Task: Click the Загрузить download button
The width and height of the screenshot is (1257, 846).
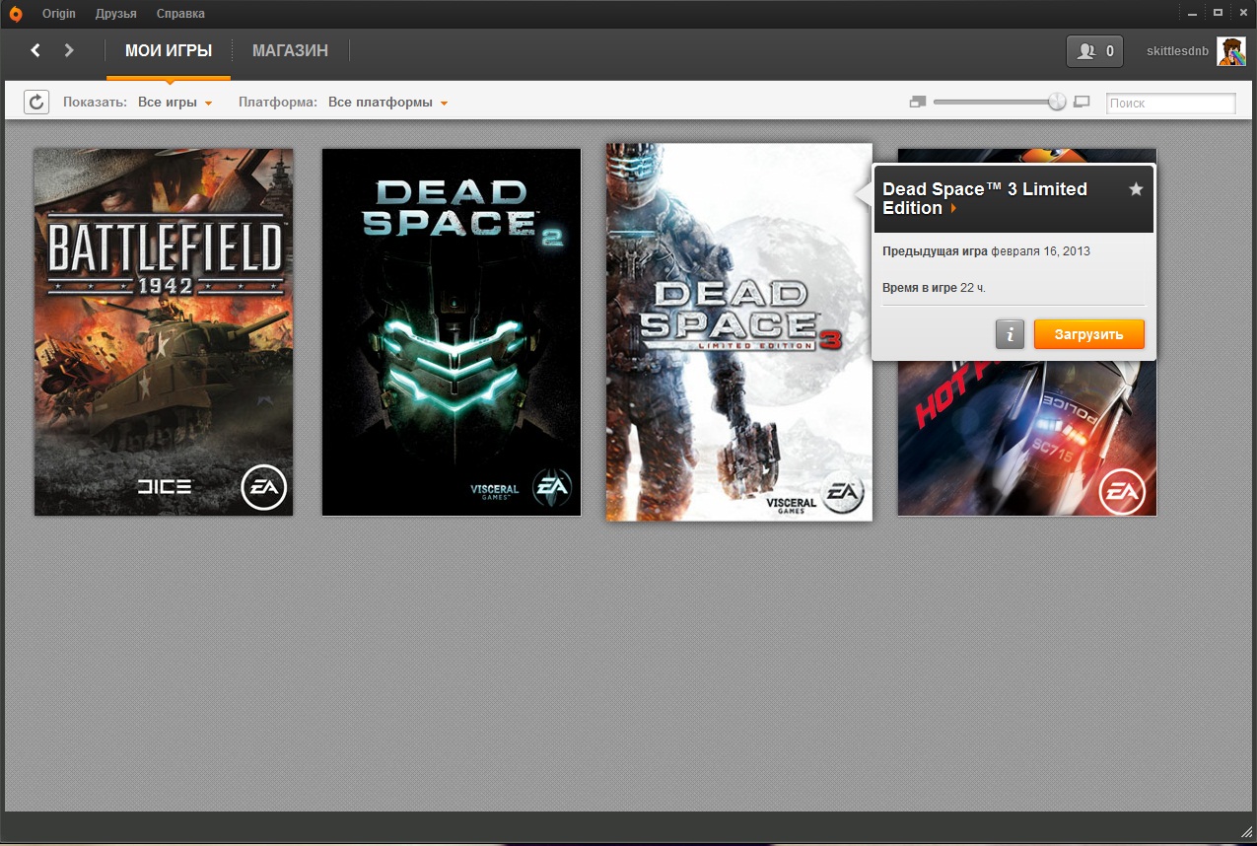Action: pyautogui.click(x=1089, y=334)
